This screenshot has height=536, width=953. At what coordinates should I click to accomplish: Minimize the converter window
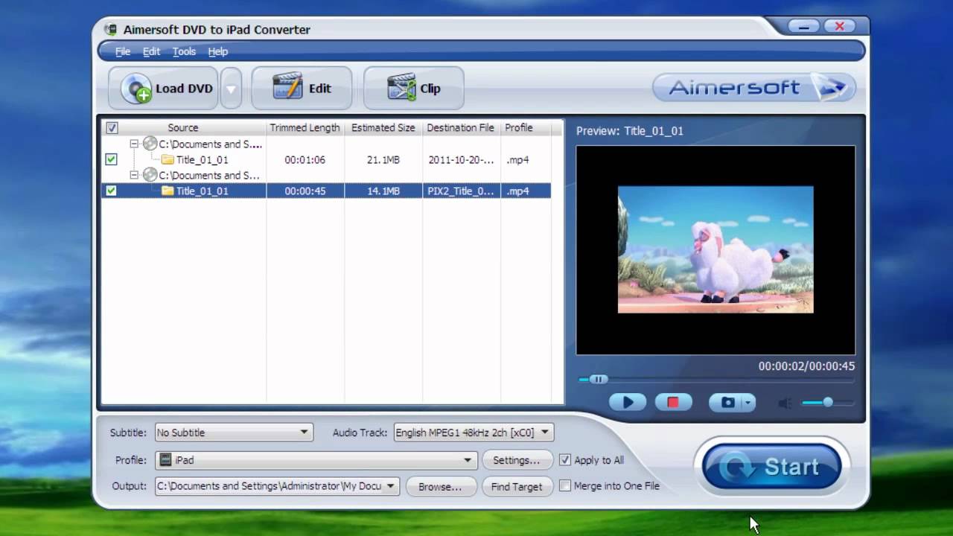(803, 27)
